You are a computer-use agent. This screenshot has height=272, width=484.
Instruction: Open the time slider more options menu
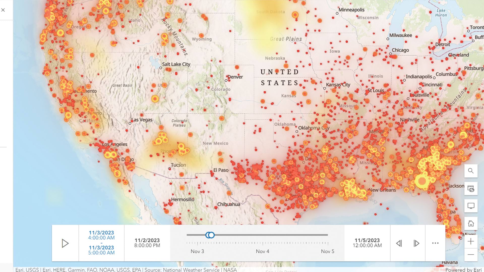point(435,243)
